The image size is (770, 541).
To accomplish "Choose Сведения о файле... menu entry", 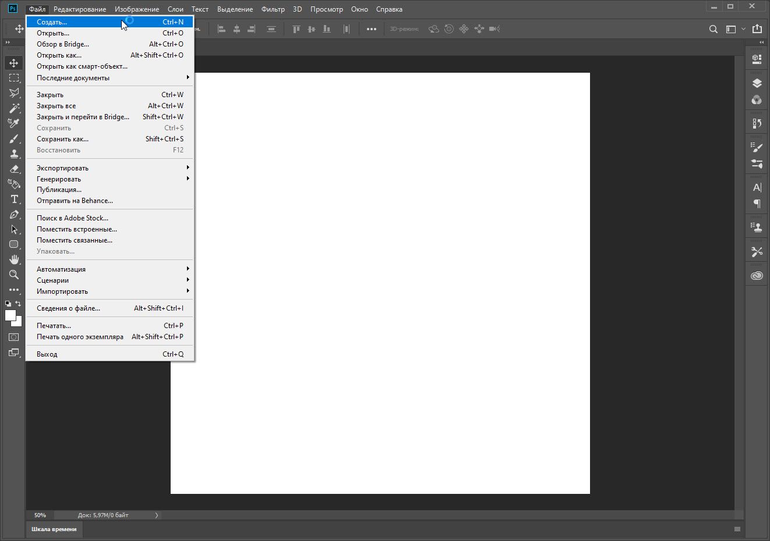I will pyautogui.click(x=110, y=308).
